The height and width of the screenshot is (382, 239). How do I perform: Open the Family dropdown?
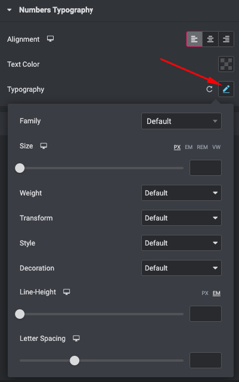point(181,121)
